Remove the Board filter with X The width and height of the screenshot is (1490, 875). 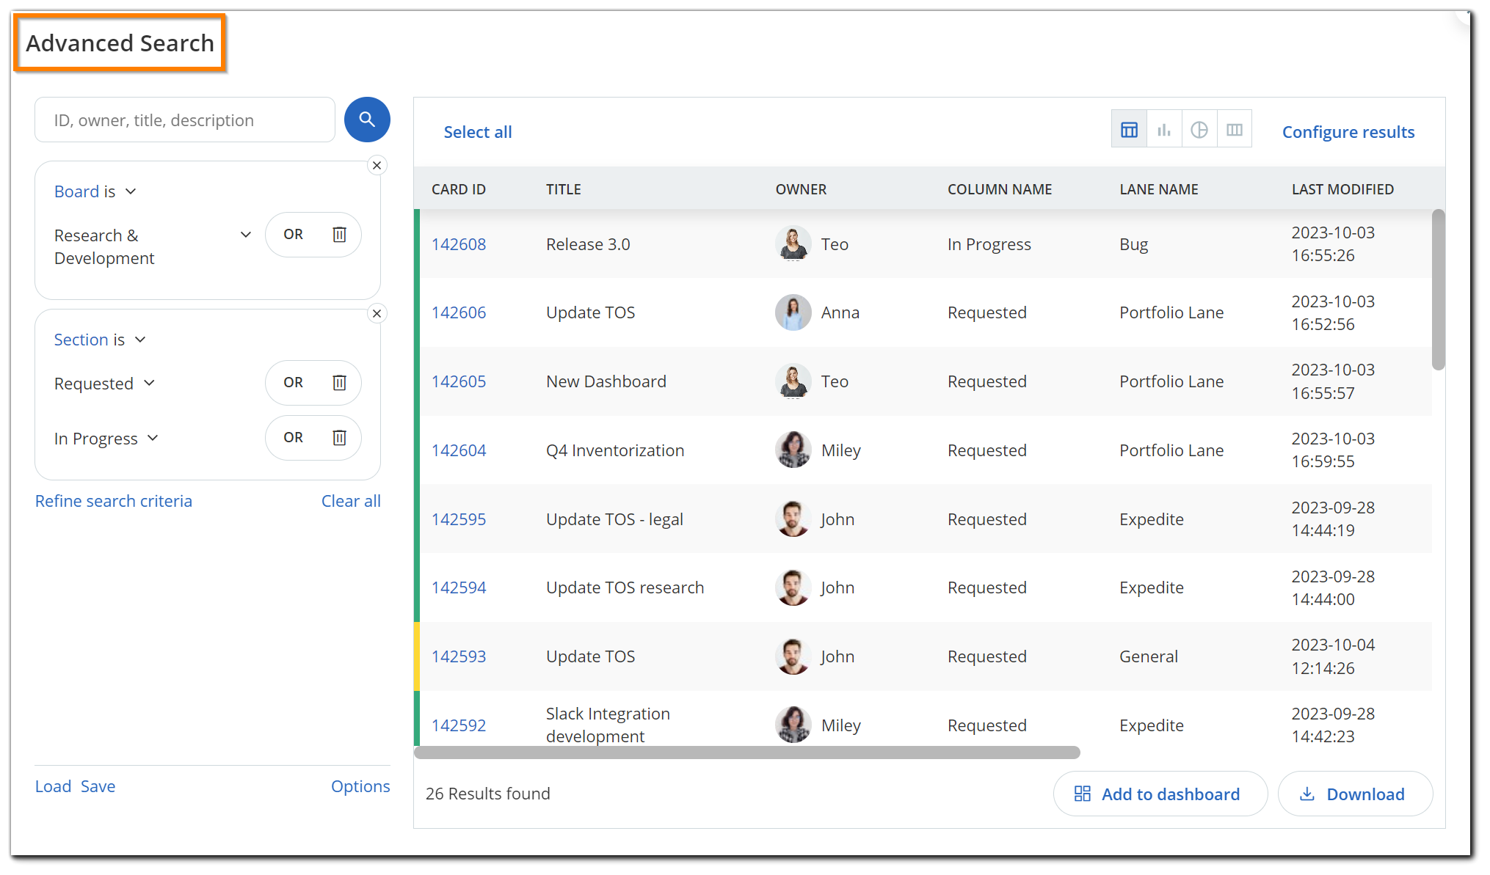[377, 165]
